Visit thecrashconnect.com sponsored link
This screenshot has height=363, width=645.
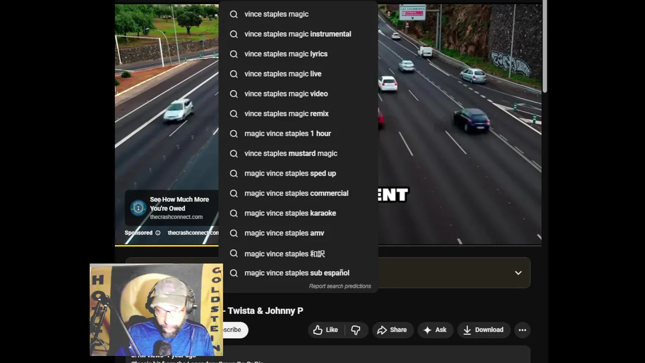tap(193, 233)
